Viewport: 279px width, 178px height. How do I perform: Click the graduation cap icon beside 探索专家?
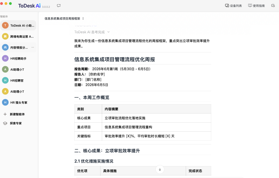point(5,123)
